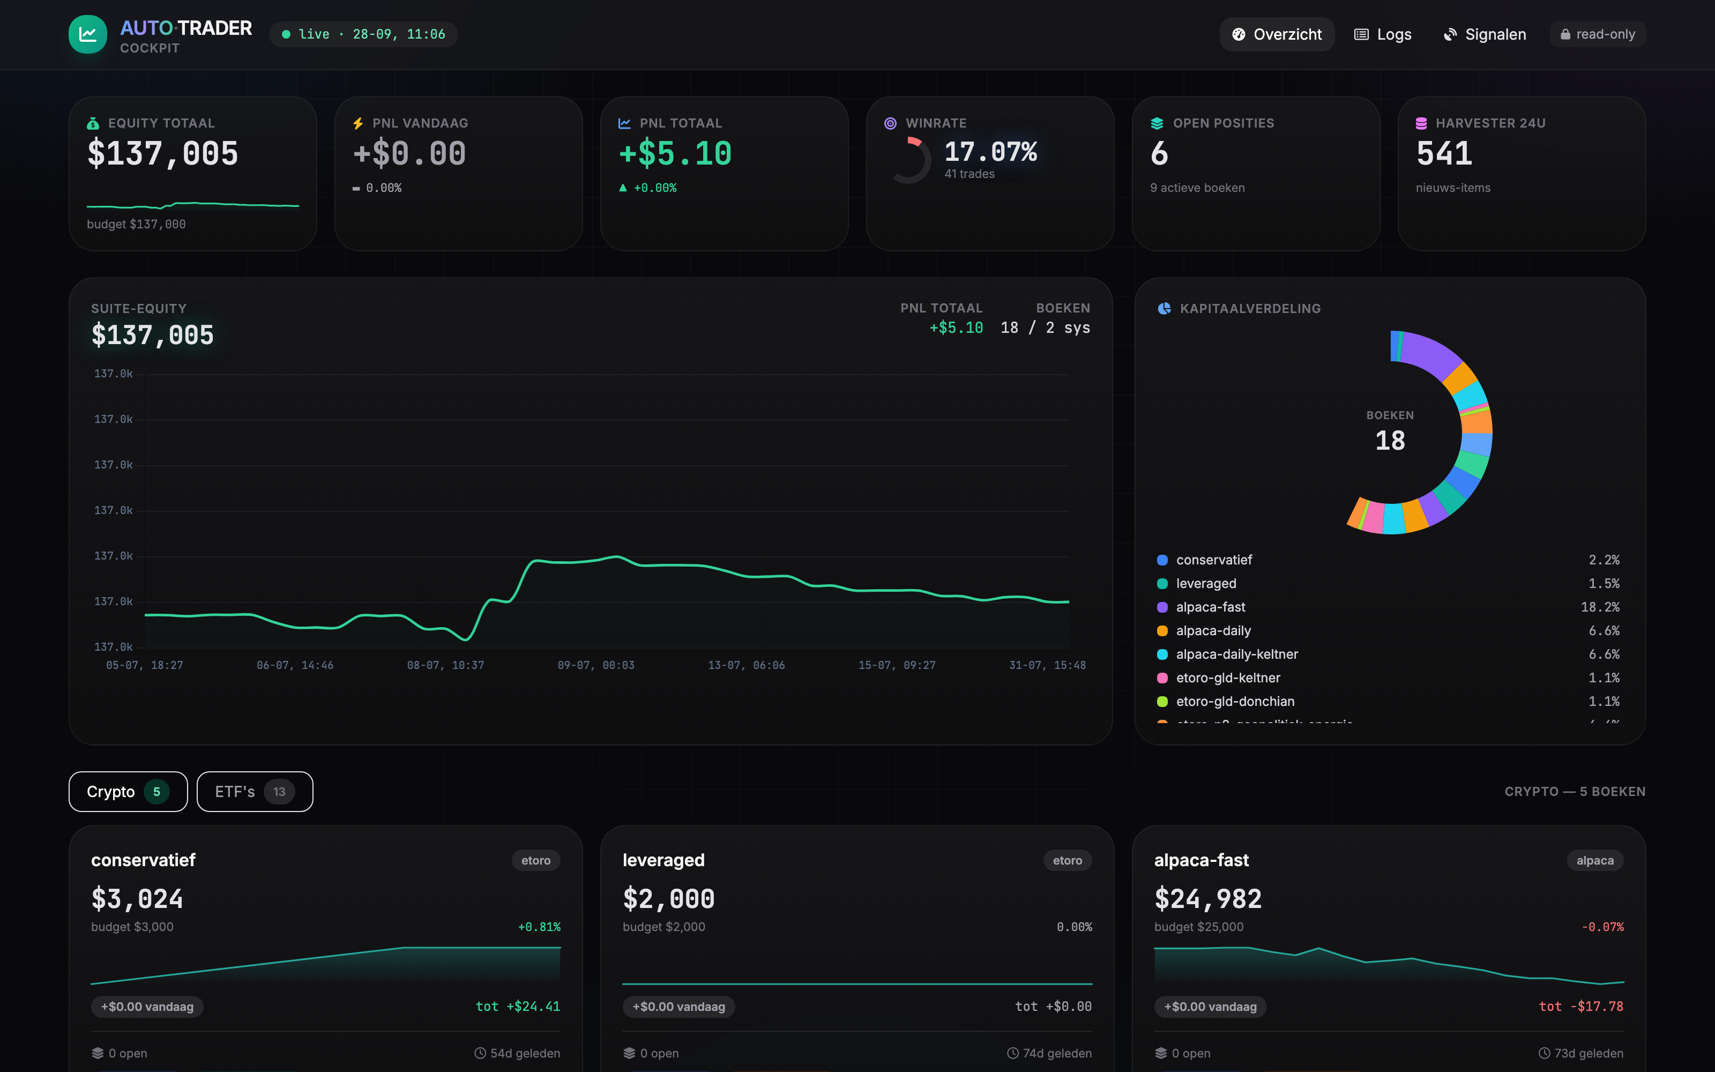This screenshot has height=1072, width=1715.
Task: Click the alpaca-daily-keltner cyan legend dot
Action: [x=1162, y=654]
